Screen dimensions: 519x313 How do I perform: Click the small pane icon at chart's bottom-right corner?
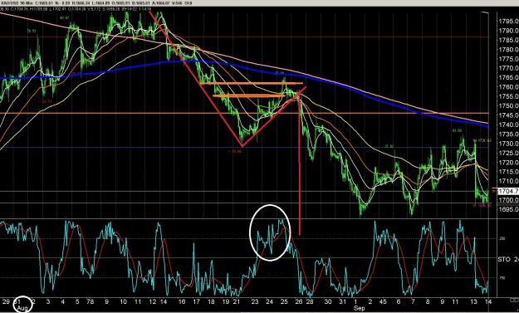click(x=514, y=300)
